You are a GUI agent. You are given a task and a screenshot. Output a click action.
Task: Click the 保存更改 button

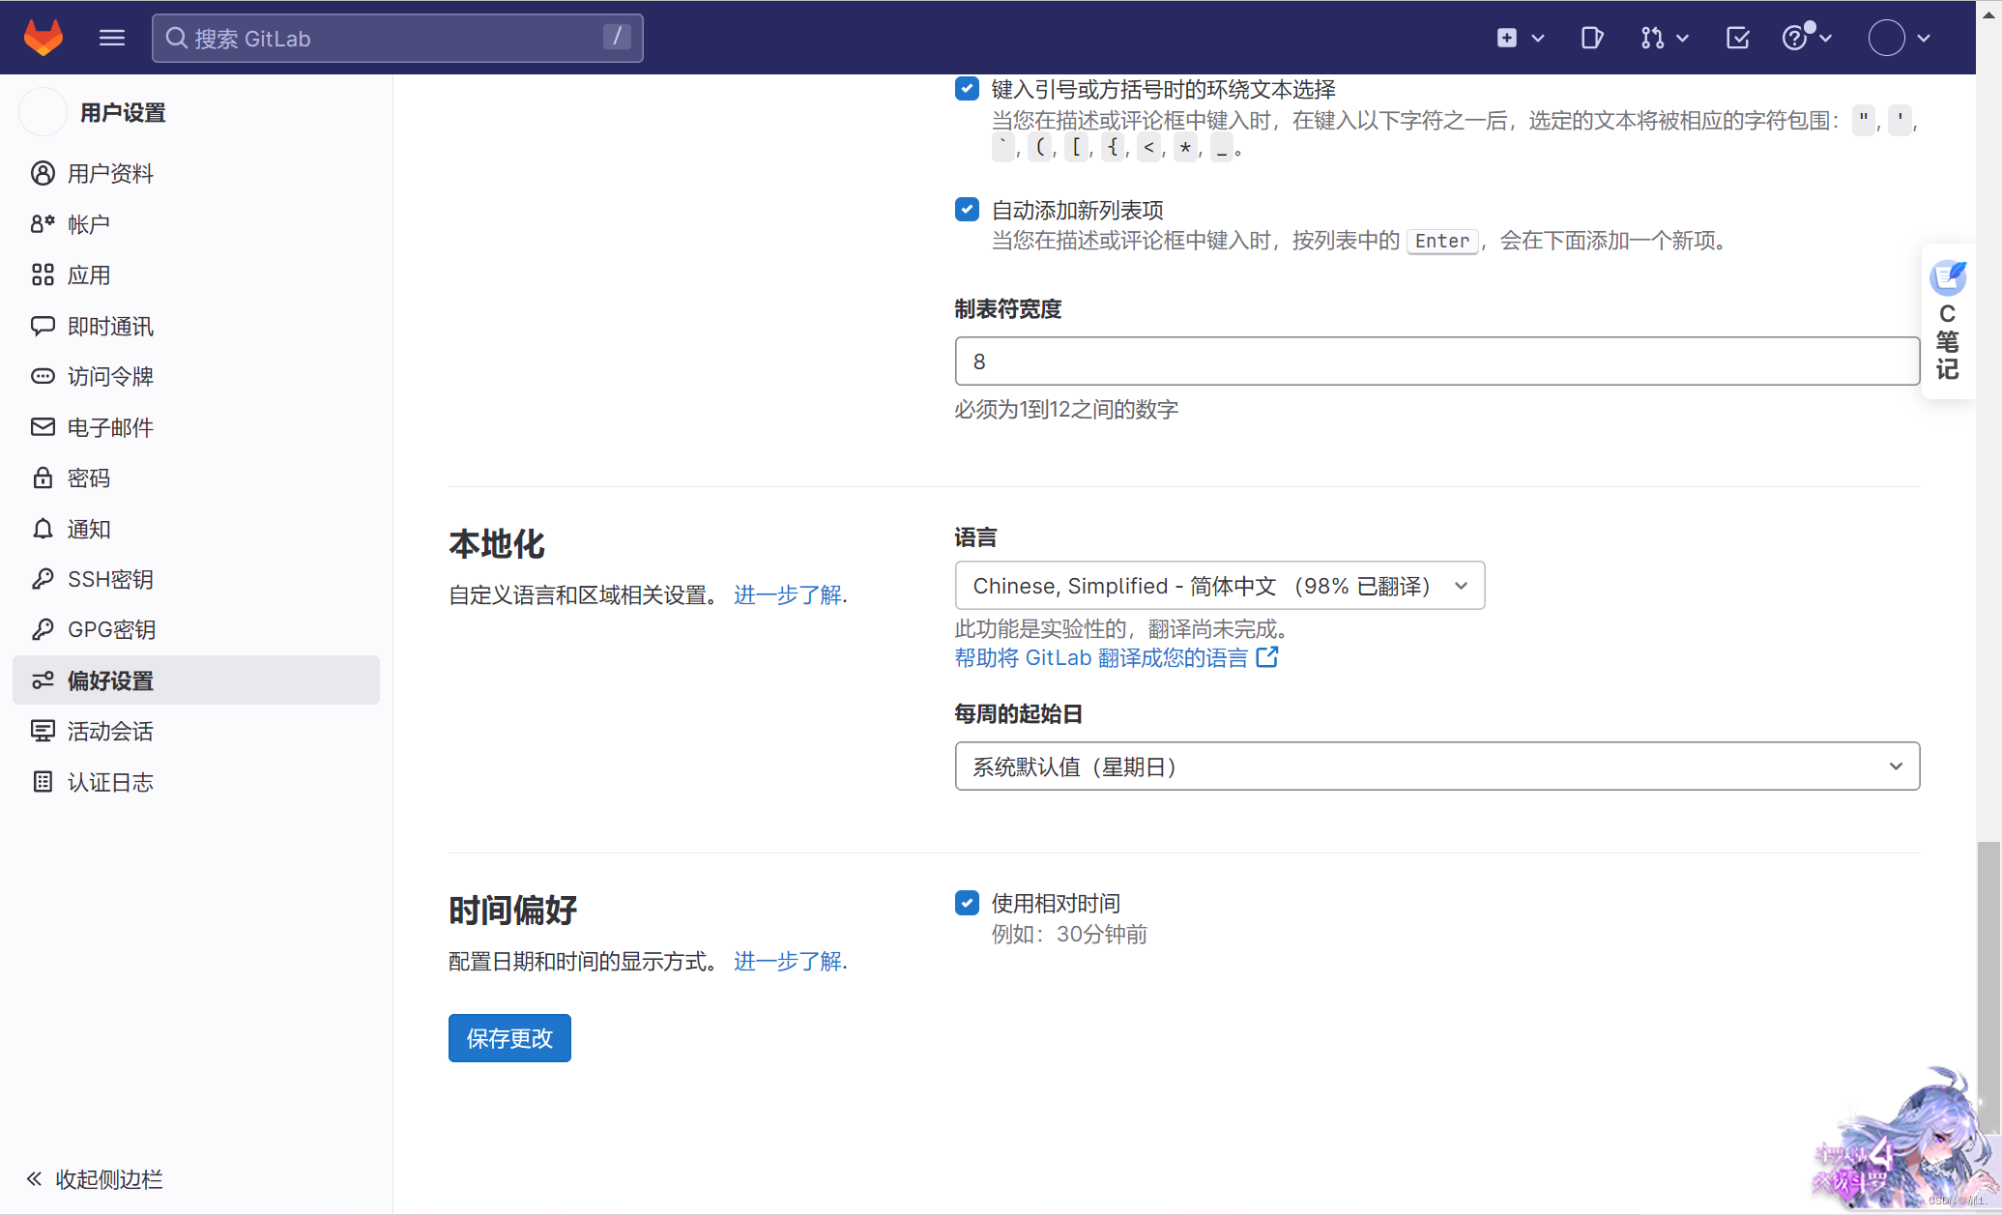point(509,1038)
